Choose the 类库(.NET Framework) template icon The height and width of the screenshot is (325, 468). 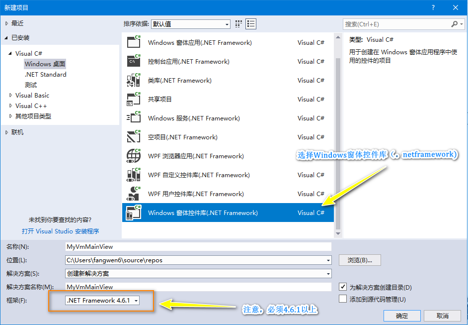point(133,80)
